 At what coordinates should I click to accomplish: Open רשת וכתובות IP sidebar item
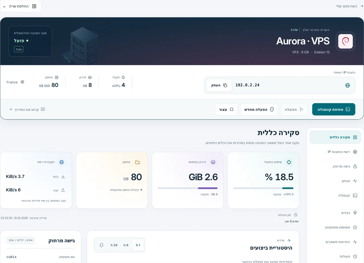[335, 152]
